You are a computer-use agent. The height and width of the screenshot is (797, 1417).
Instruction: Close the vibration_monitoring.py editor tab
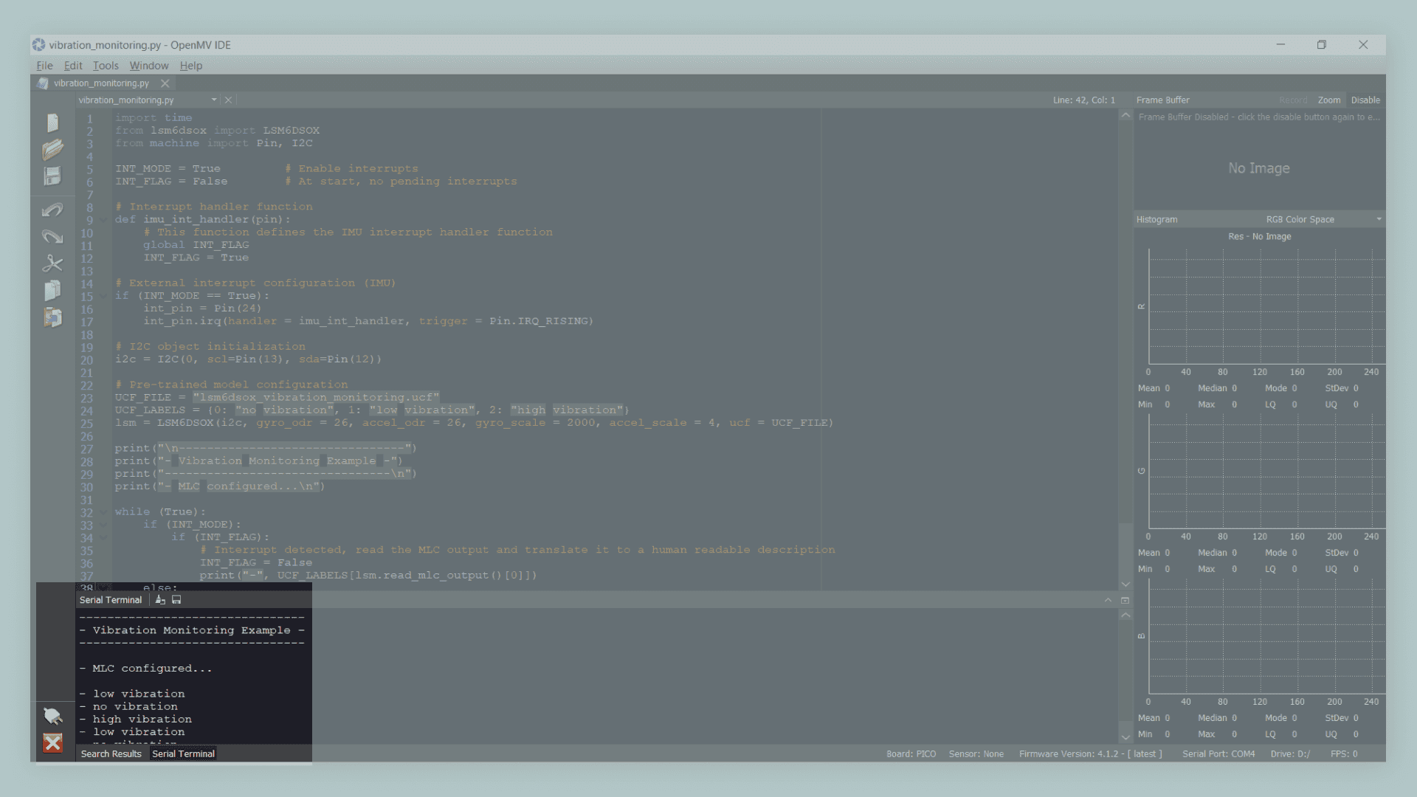[165, 83]
